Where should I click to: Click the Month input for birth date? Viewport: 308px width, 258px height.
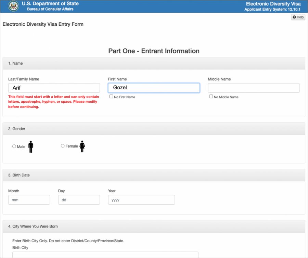tap(29, 200)
